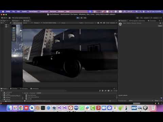This screenshot has width=163, height=122.
Task: Open the MP3 app from the Dock
Action: tap(76, 108)
